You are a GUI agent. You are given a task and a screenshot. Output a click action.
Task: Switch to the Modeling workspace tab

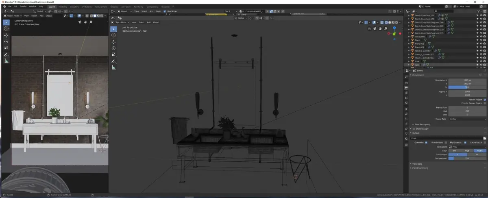click(63, 7)
